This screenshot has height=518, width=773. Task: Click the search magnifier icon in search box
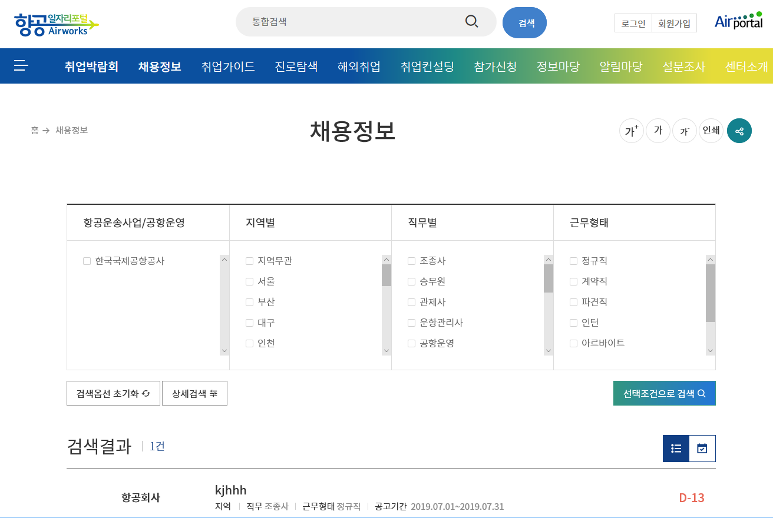click(471, 22)
